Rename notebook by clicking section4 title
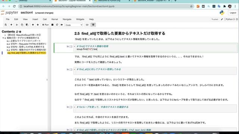 pos(27,13)
